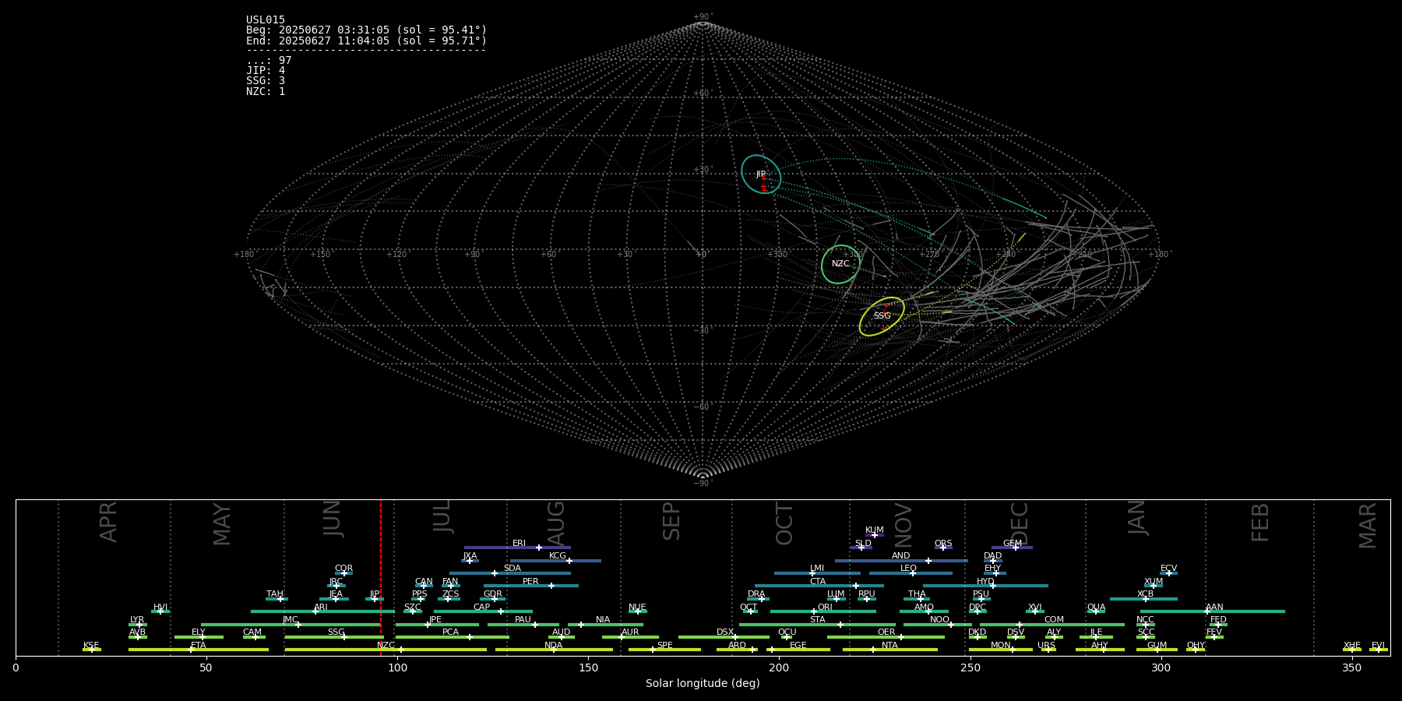Viewport: 1402px width, 701px height.
Task: Click the OCT month label
Action: click(784, 523)
